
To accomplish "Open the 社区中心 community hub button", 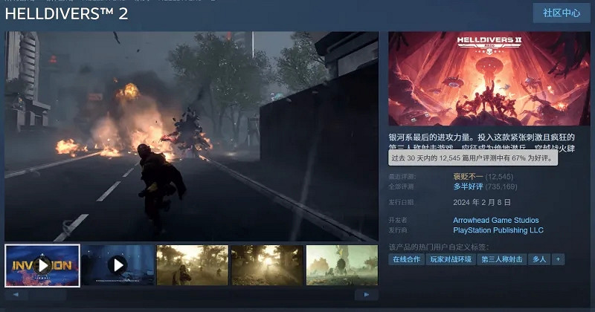I will [562, 13].
